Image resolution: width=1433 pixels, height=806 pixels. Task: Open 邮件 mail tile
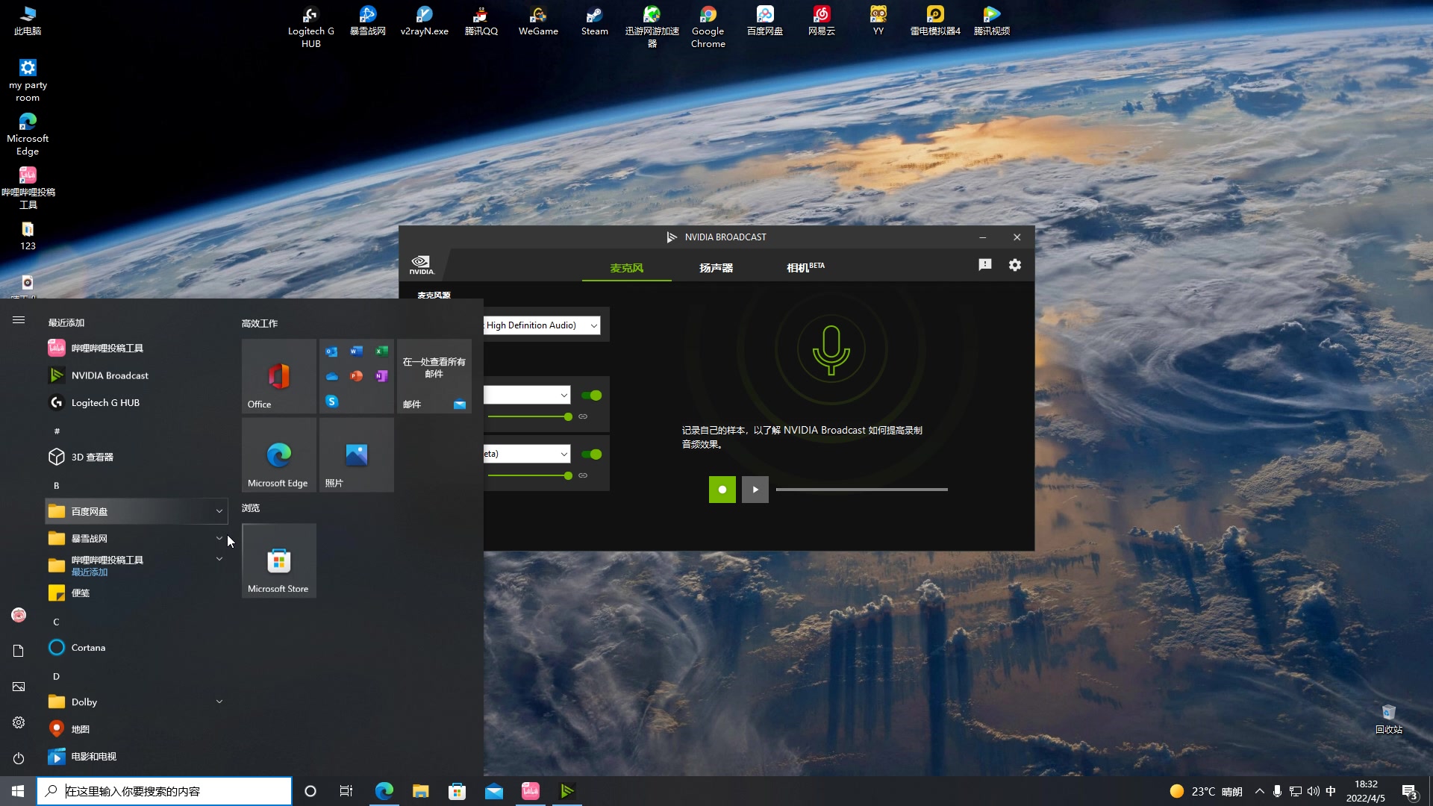click(x=434, y=376)
